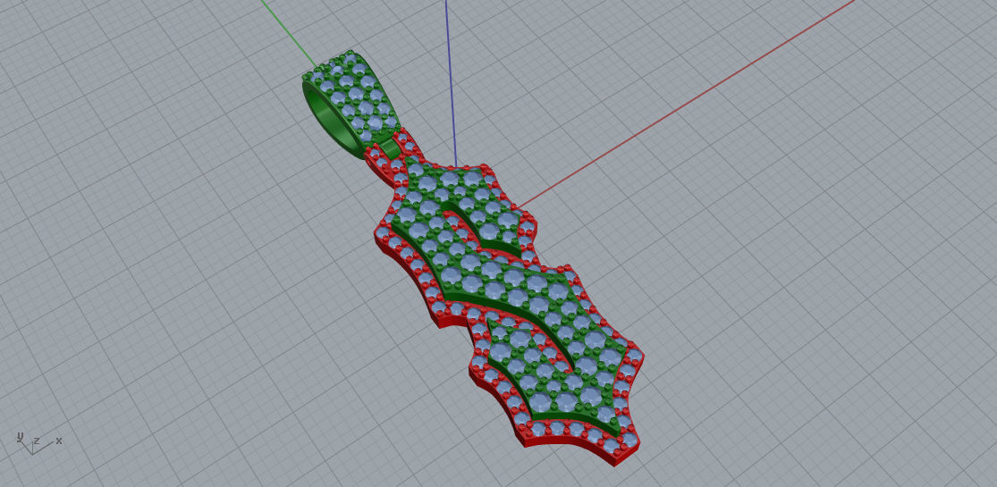Select the gem-covered front of the bail
The image size is (997, 487).
pyautogui.click(x=351, y=96)
